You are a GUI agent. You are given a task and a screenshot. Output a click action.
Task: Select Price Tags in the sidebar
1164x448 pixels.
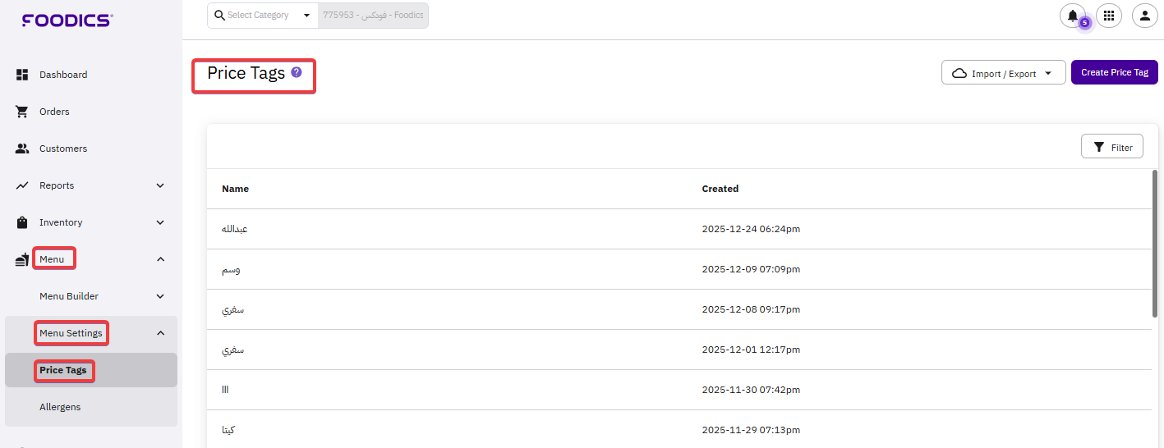(x=63, y=370)
